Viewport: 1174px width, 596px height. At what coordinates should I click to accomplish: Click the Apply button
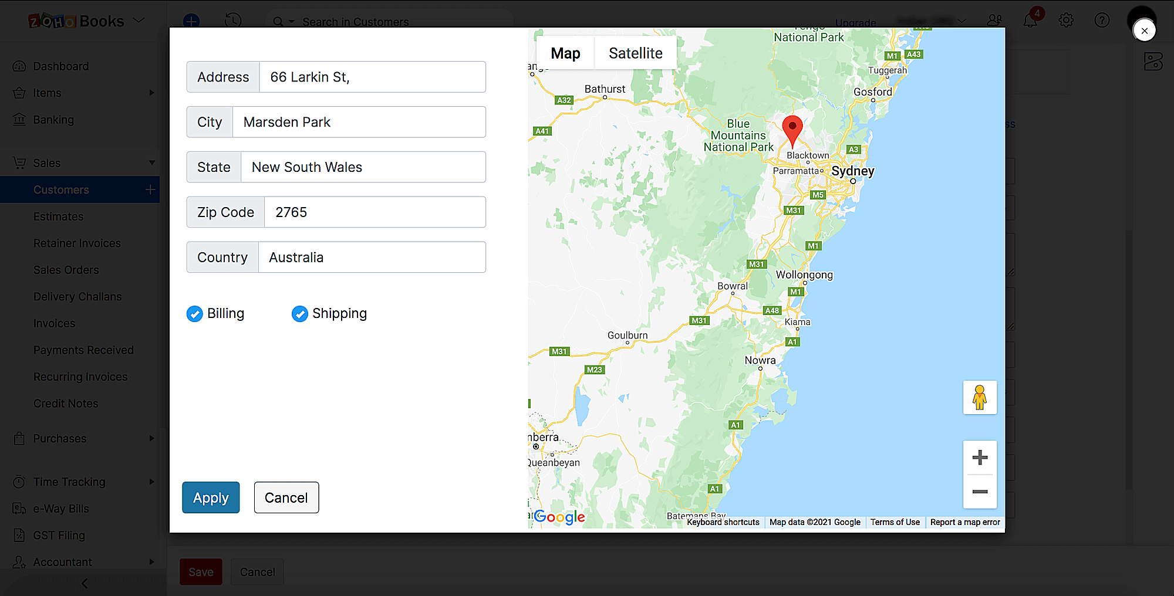click(210, 497)
